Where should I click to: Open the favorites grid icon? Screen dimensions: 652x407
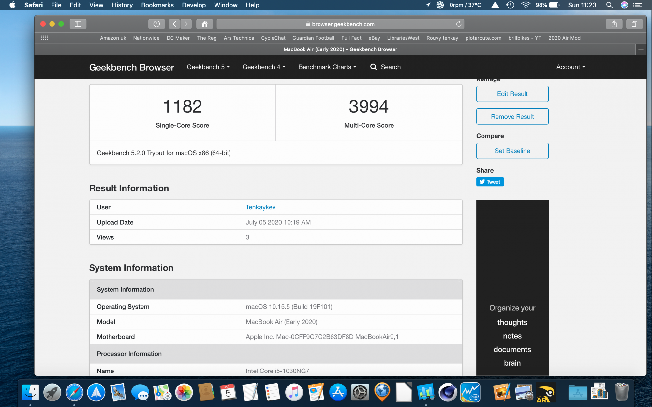tap(45, 38)
